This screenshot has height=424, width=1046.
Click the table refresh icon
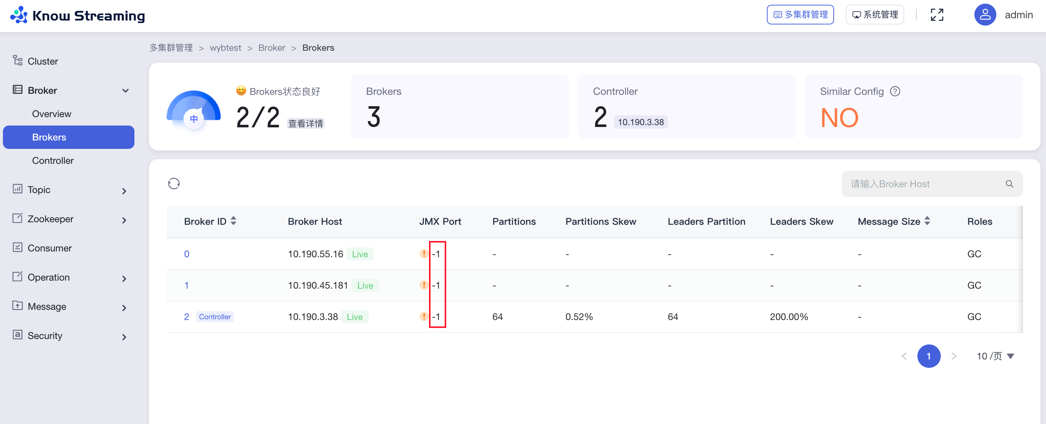click(174, 184)
